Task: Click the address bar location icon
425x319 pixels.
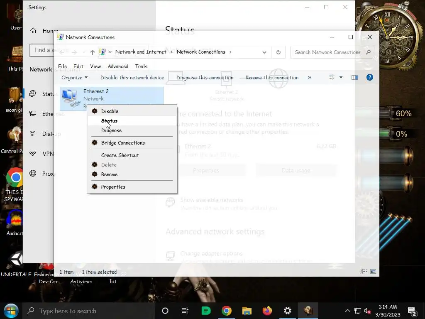Action: tap(103, 52)
